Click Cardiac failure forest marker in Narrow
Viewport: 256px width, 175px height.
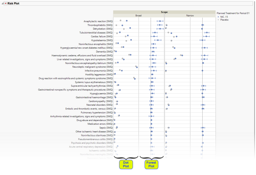206,36
